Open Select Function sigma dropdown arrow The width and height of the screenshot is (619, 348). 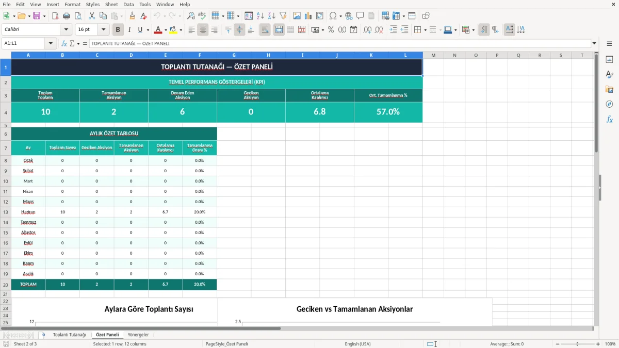coord(78,43)
